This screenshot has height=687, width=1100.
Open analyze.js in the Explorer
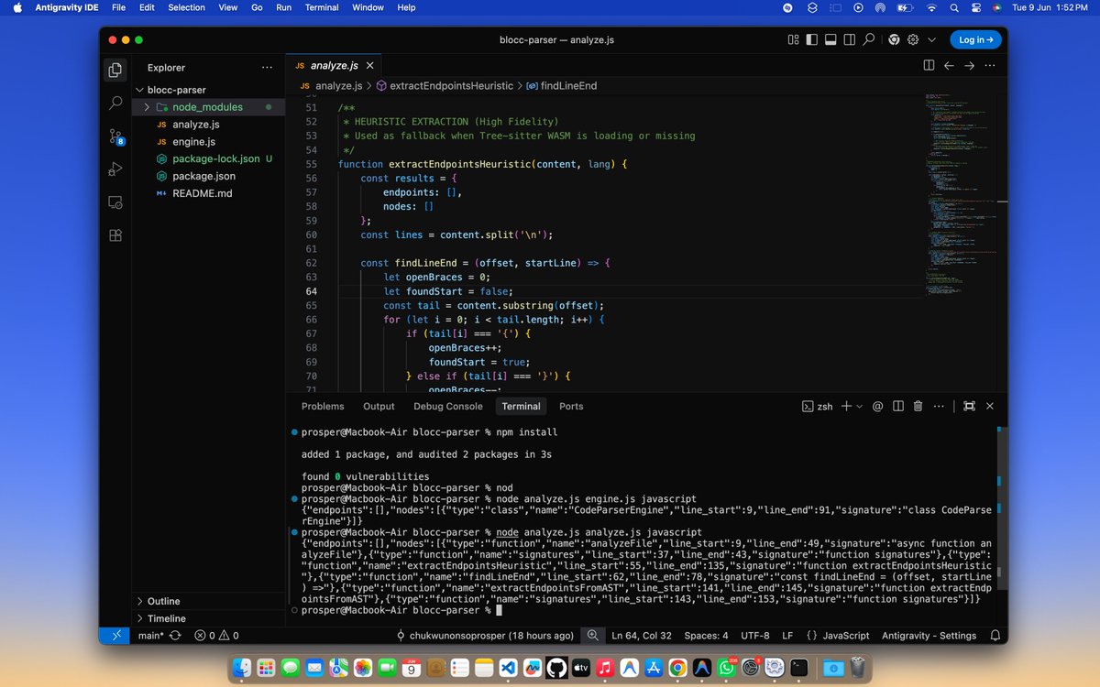click(x=196, y=125)
